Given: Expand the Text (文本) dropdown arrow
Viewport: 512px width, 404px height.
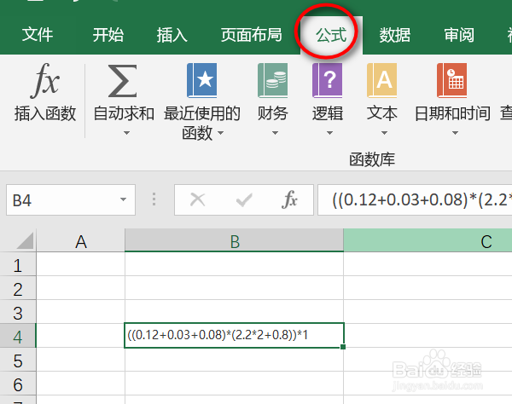Looking at the screenshot, I should click(x=384, y=133).
